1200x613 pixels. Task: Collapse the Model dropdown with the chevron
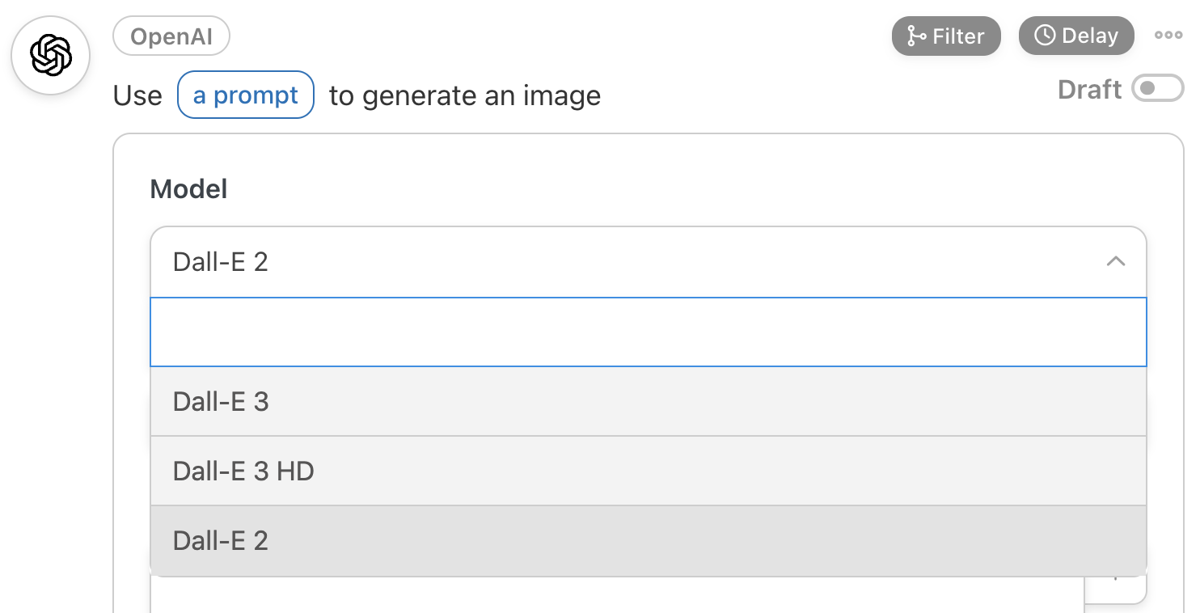point(1115,262)
